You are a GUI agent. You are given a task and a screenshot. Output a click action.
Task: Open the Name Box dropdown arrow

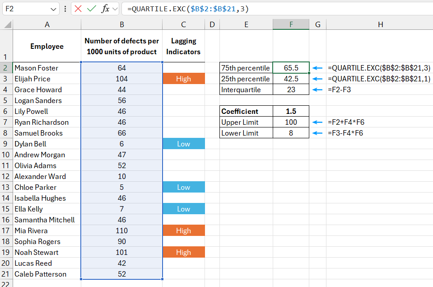(x=55, y=9)
